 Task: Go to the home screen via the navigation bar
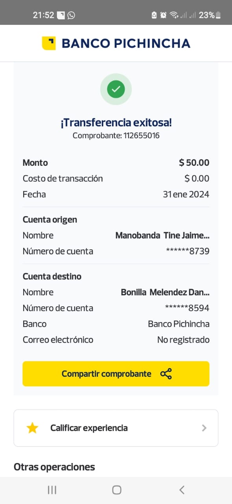click(x=116, y=490)
